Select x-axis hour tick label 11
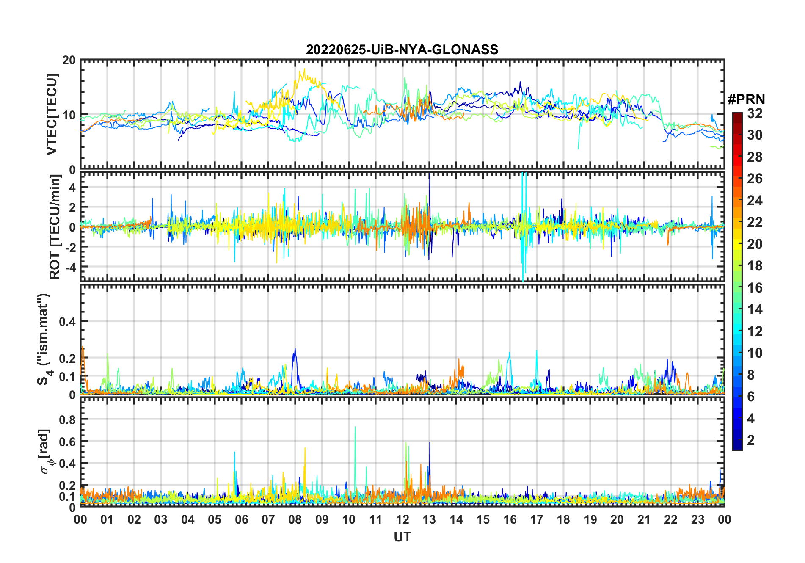805x563 pixels. point(376,519)
